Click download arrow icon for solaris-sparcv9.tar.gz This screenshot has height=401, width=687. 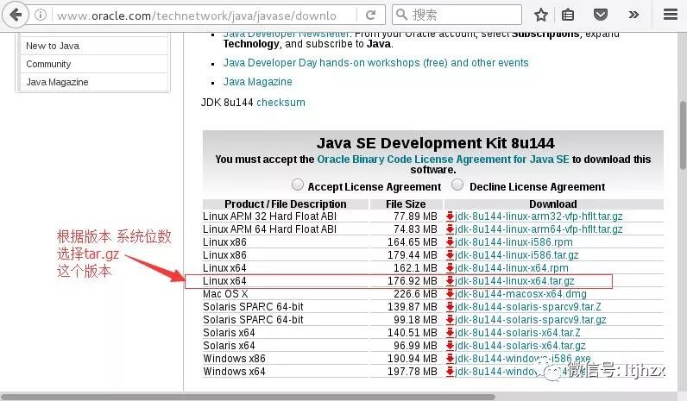click(x=450, y=320)
